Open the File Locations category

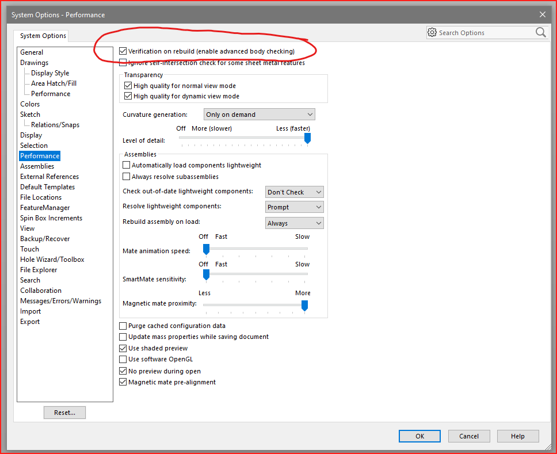pos(41,197)
